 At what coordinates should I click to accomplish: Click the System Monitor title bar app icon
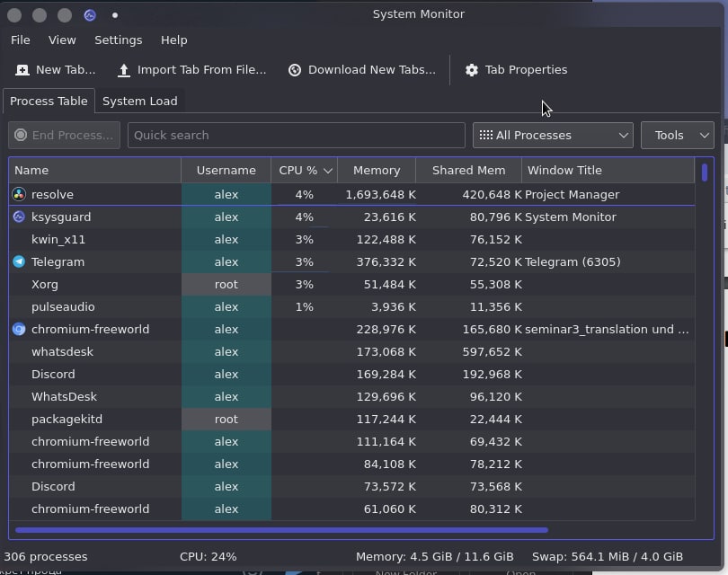pyautogui.click(x=90, y=15)
